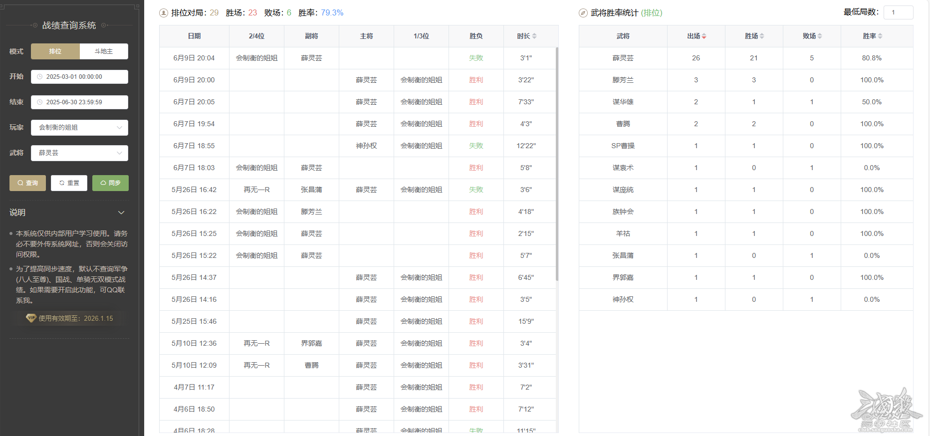Select the 排位 mode tab
930x436 pixels.
point(55,51)
